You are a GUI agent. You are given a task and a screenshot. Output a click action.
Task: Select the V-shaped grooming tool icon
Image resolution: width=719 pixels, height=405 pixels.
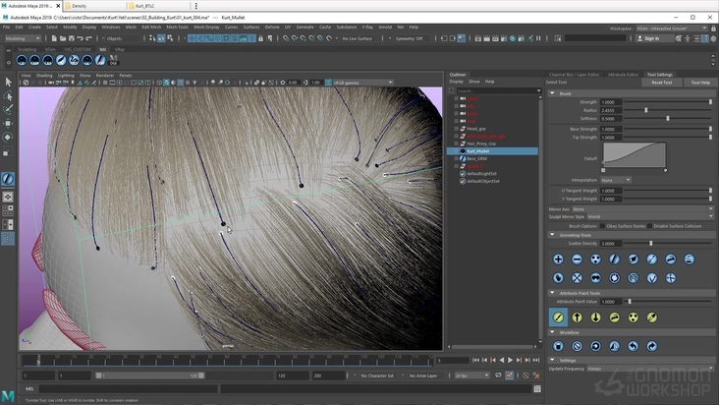[x=651, y=278]
